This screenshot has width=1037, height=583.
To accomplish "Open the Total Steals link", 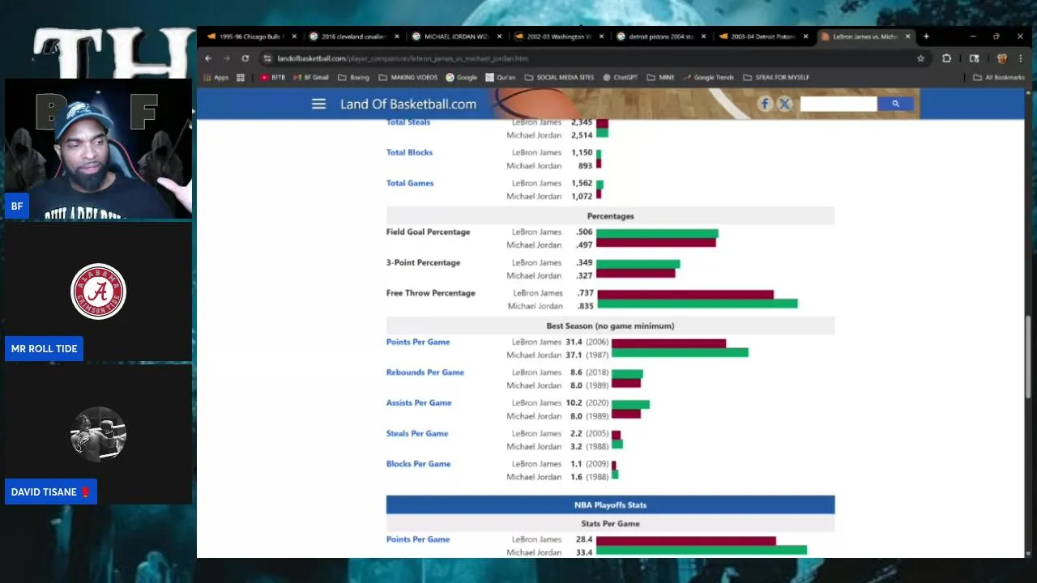I will [408, 122].
